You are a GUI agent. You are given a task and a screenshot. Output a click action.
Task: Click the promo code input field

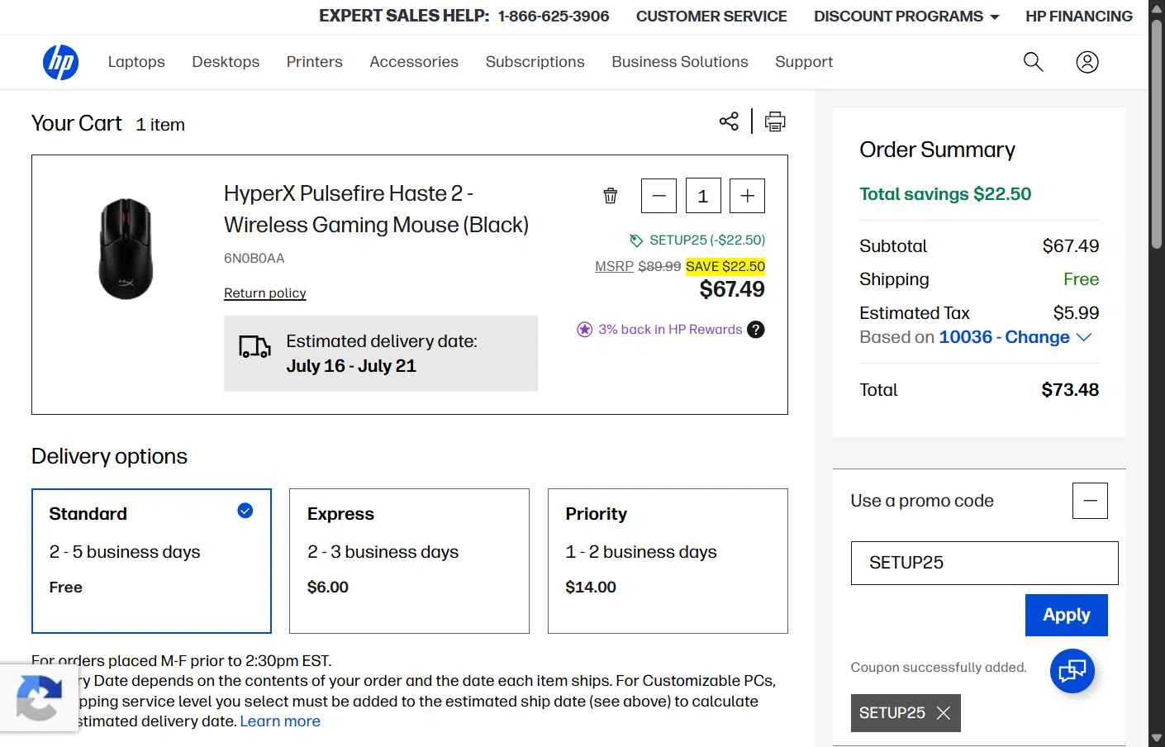point(985,563)
